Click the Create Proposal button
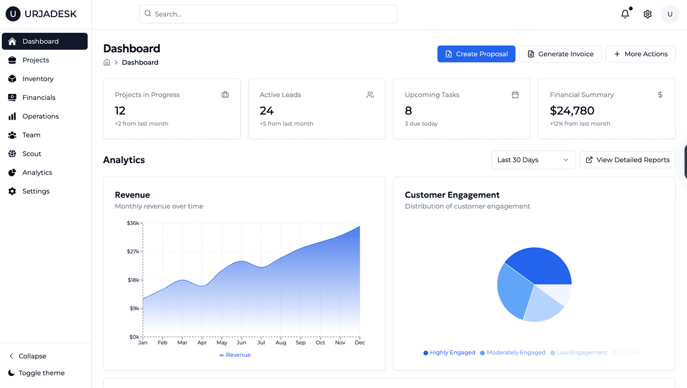The image size is (687, 388). (x=476, y=54)
